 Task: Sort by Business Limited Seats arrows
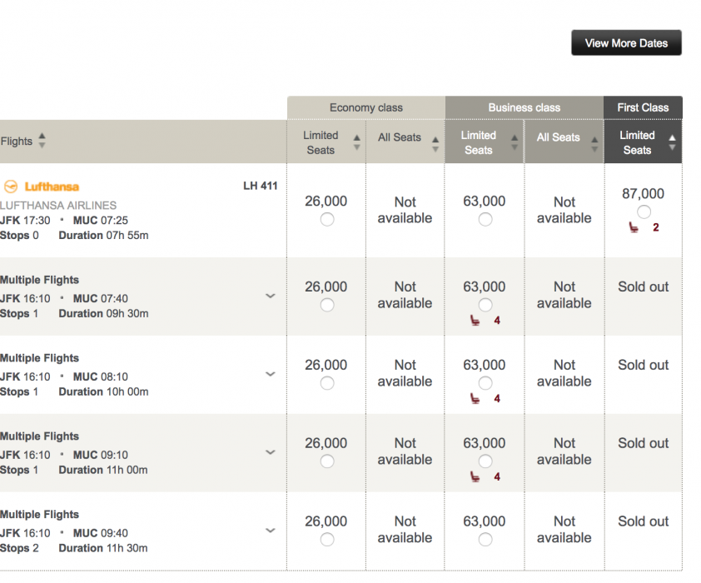click(x=515, y=142)
